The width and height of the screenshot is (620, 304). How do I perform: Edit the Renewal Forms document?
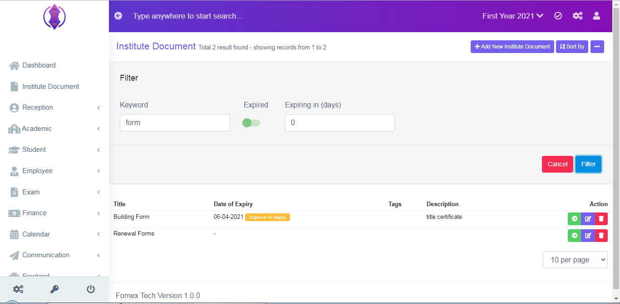coord(588,236)
